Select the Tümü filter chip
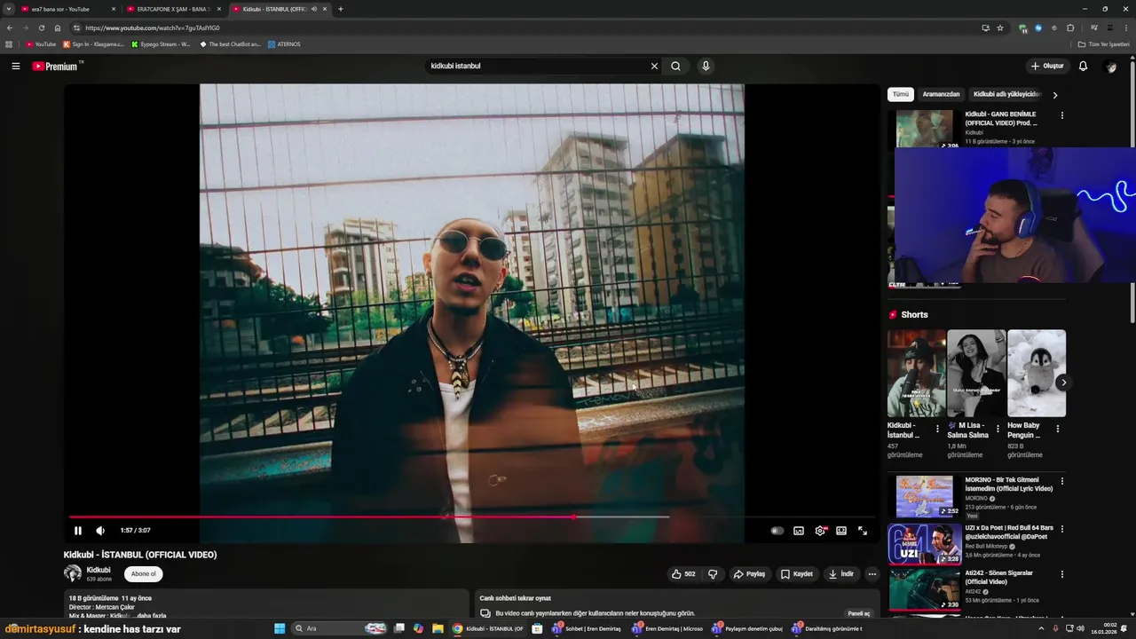 (x=901, y=94)
